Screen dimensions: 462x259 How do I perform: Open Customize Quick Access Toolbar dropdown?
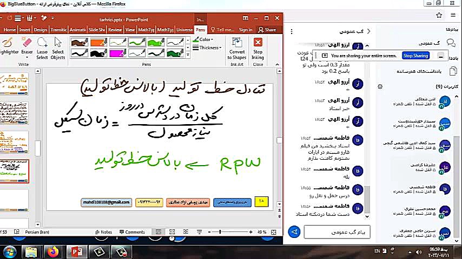pyautogui.click(x=53, y=18)
